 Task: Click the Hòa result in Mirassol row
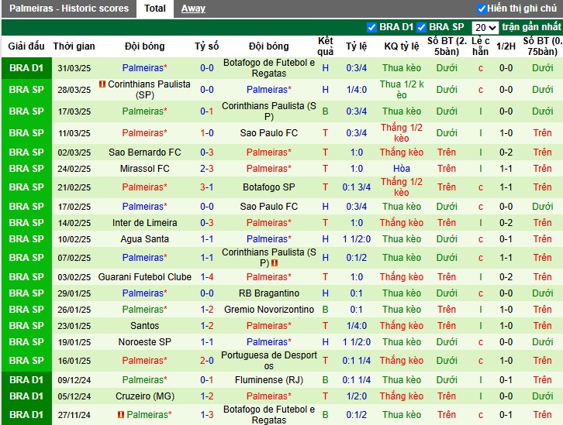pyautogui.click(x=402, y=169)
